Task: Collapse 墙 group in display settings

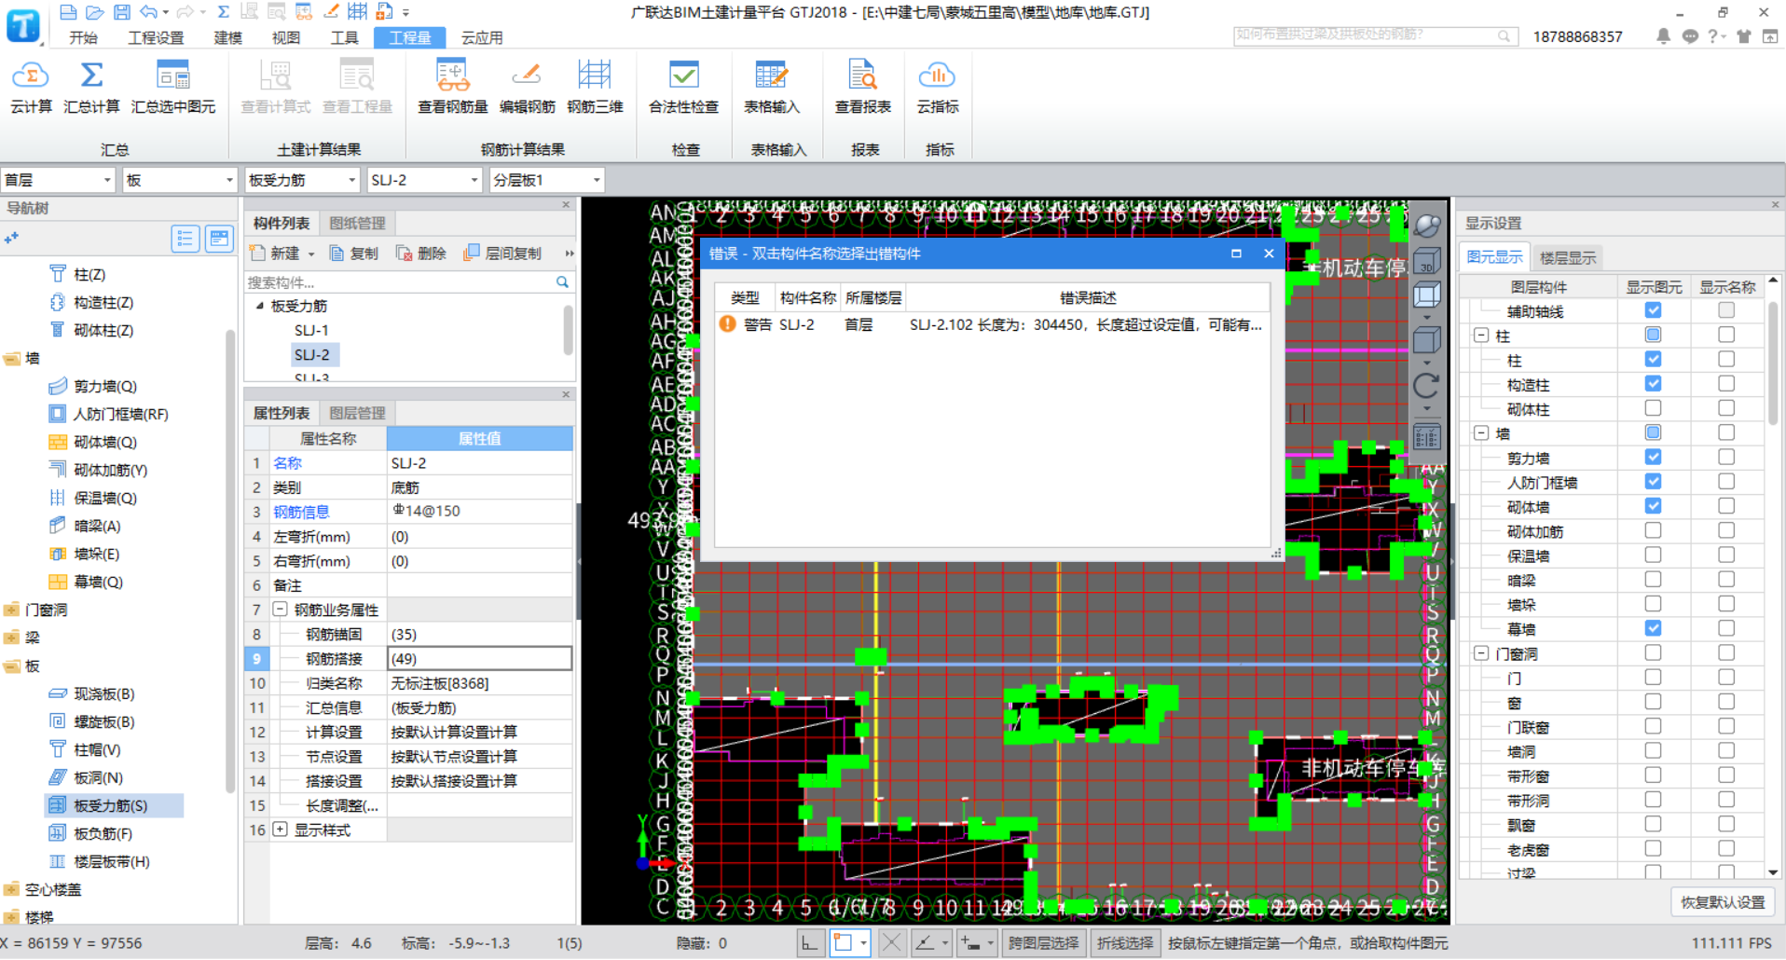Action: coord(1481,432)
